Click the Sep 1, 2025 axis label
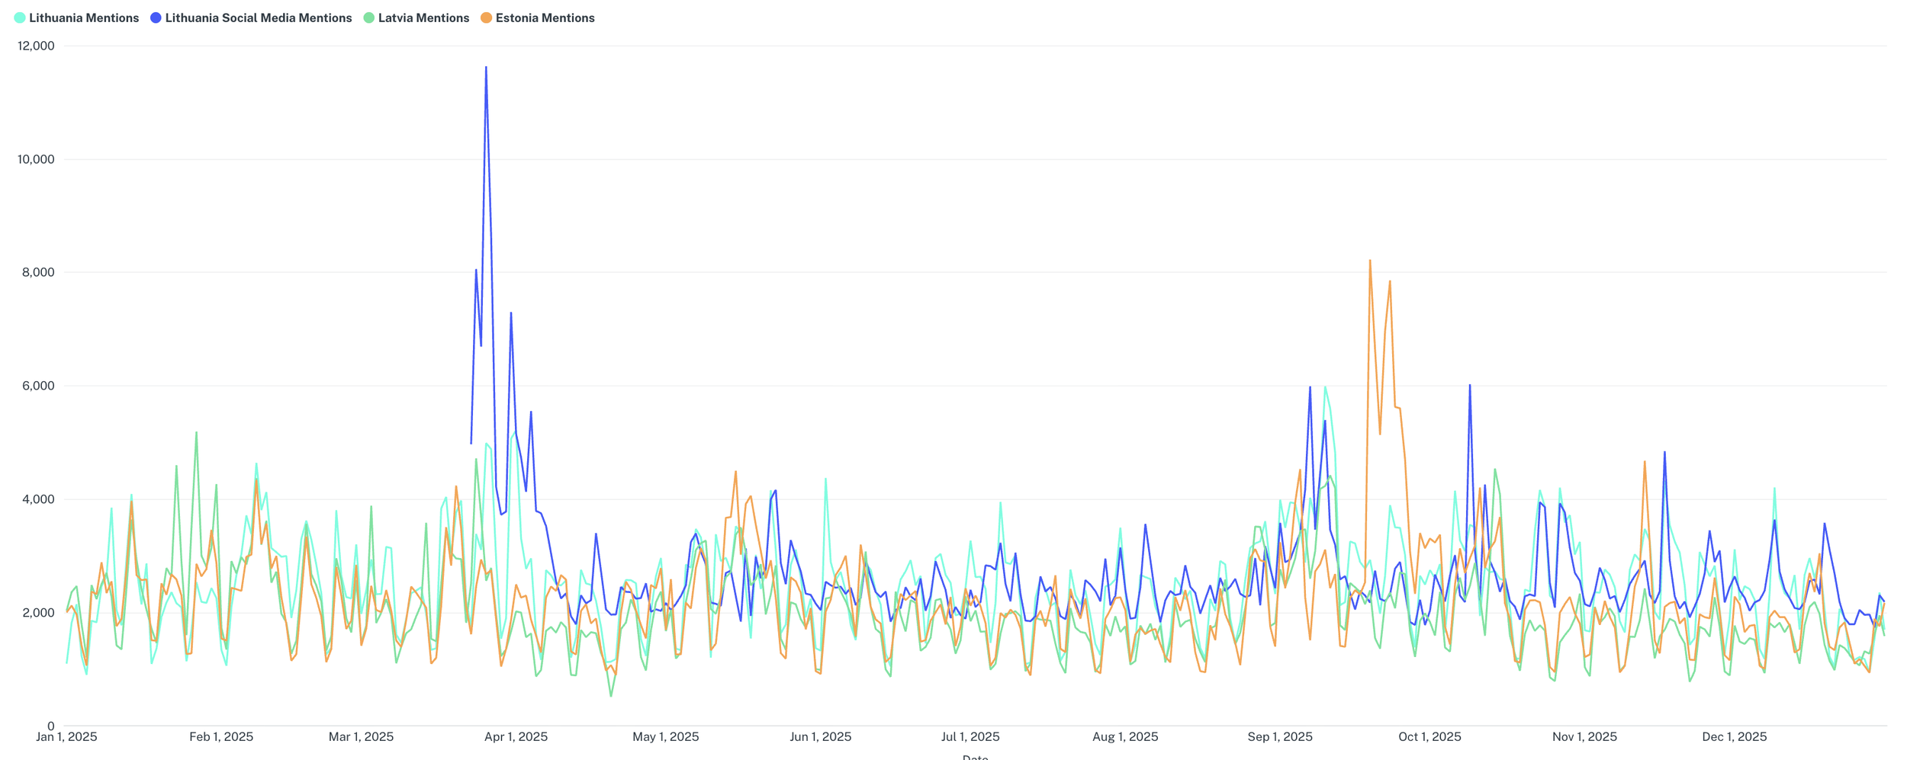The image size is (1907, 760). click(1280, 736)
